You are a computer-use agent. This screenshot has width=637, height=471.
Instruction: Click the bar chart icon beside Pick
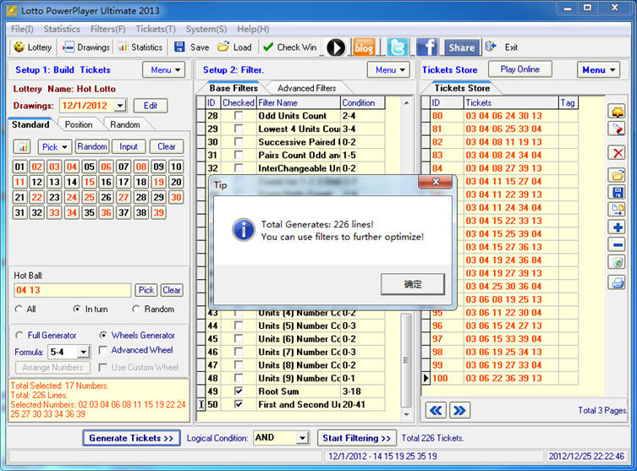click(23, 146)
